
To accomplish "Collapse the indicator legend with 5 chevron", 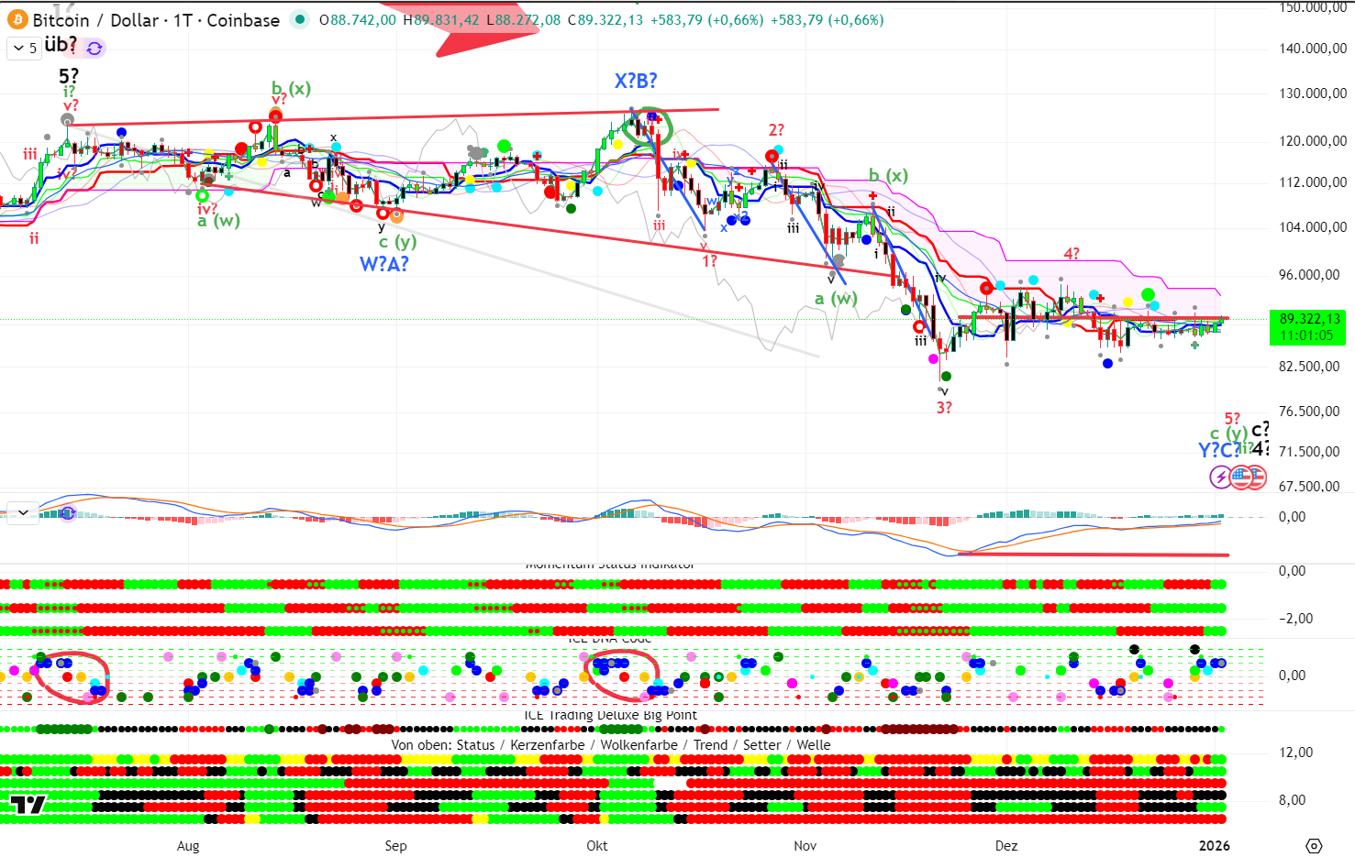I will click(x=25, y=48).
